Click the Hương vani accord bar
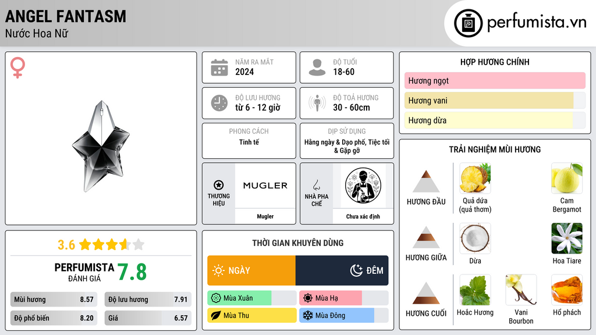Viewport: 596px width, 335px height. coord(495,101)
